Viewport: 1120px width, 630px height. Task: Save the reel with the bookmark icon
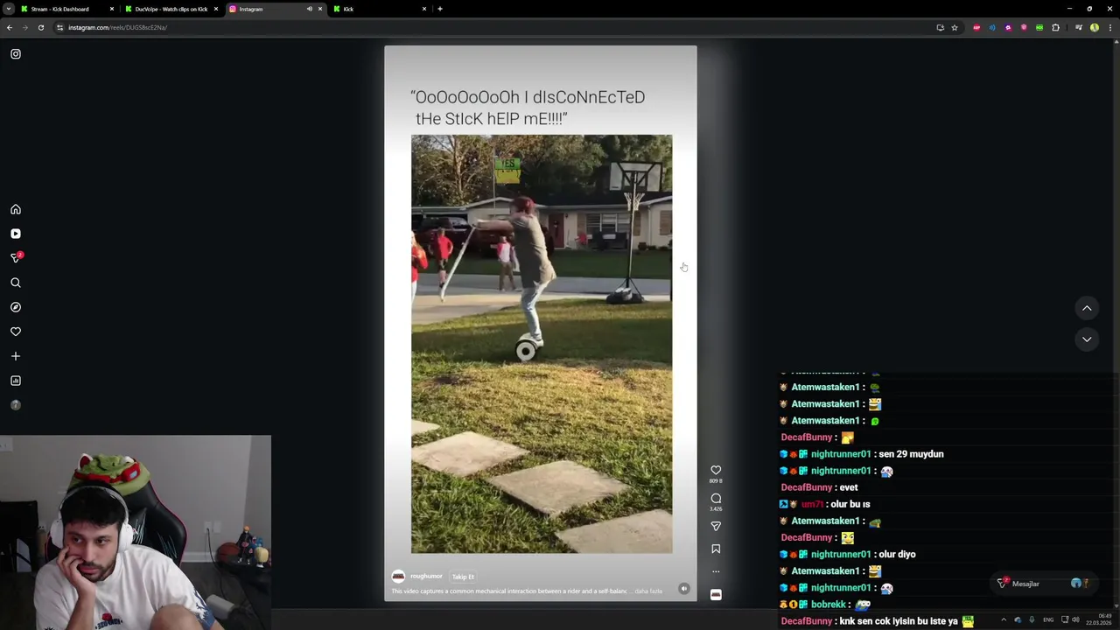(716, 549)
